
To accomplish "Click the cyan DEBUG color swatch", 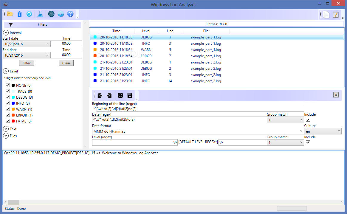I will click(13, 97).
